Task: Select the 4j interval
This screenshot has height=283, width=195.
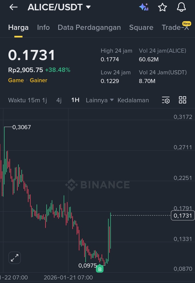Action: (x=59, y=100)
